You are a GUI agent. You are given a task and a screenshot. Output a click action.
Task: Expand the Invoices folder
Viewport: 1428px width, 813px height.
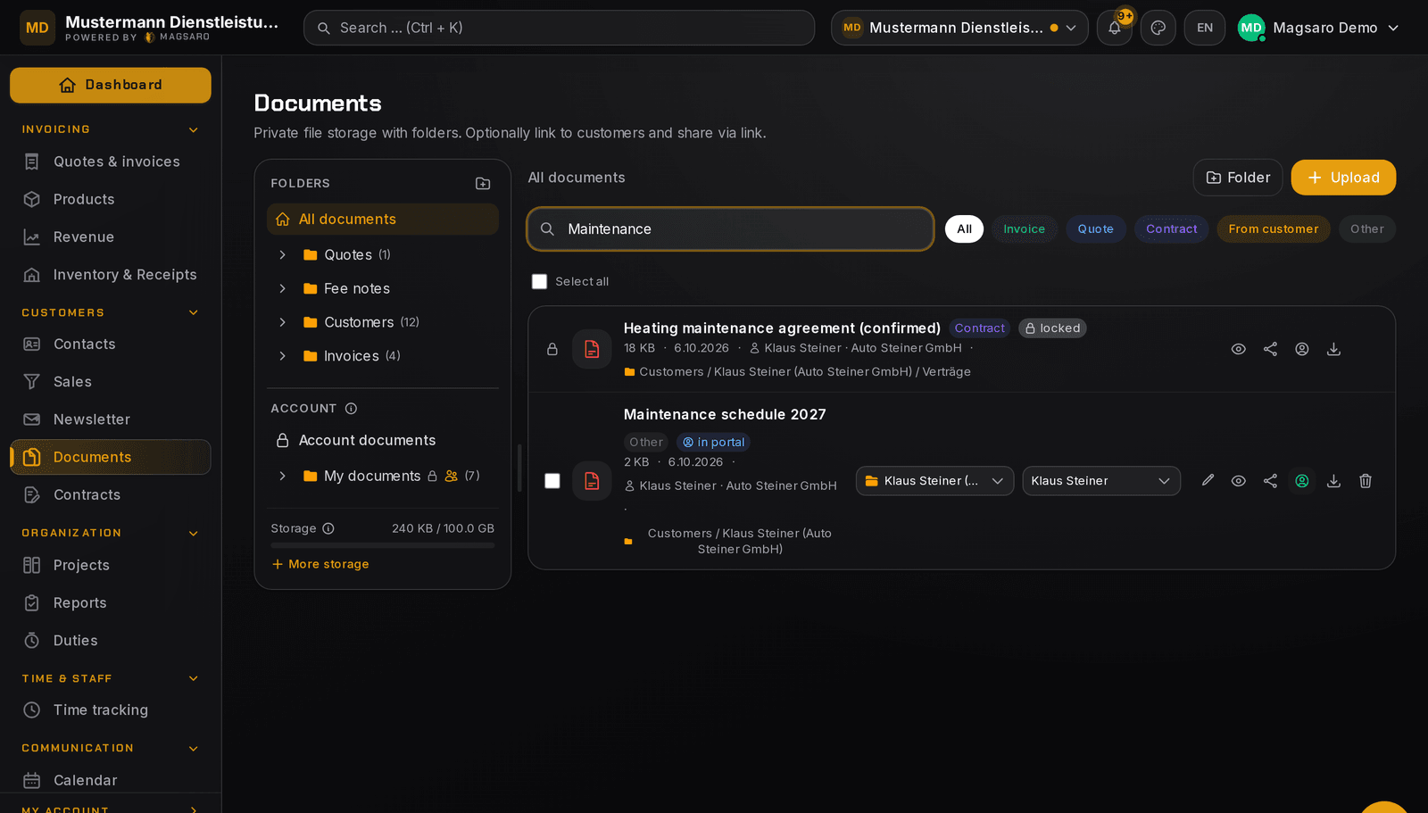pos(282,356)
